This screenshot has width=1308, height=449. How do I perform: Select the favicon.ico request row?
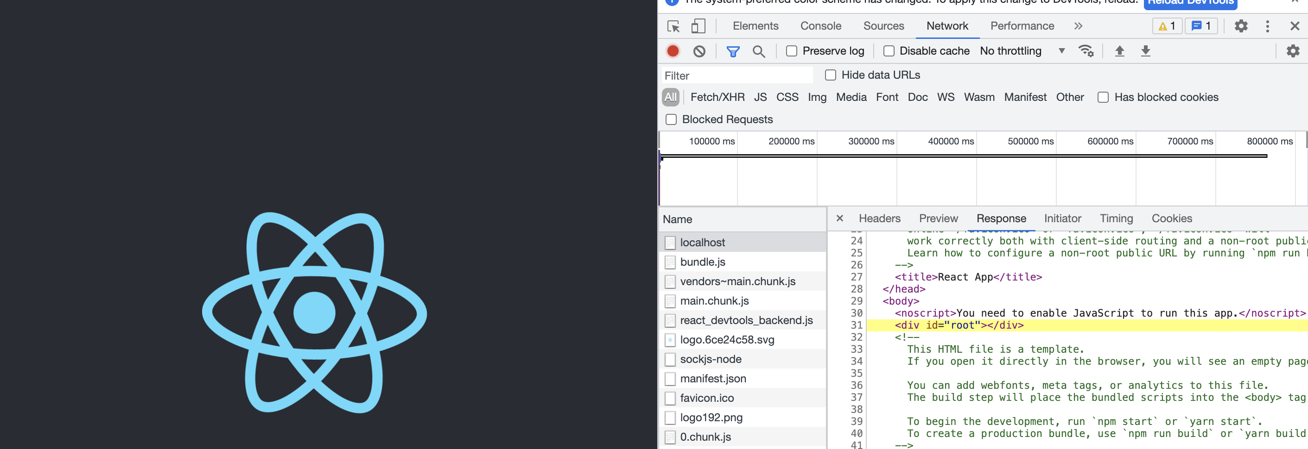[x=743, y=398]
